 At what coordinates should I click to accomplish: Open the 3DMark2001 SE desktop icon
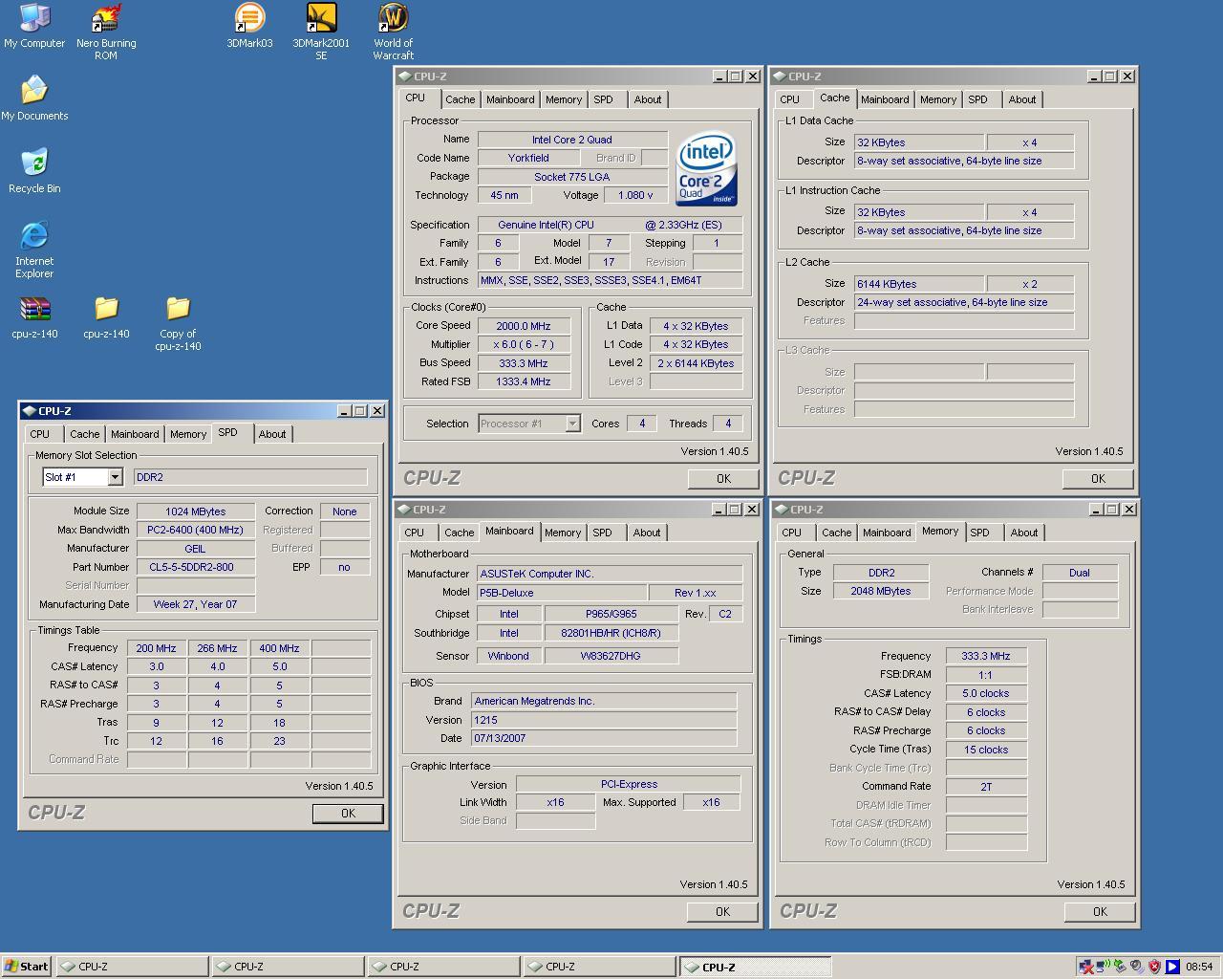[321, 32]
